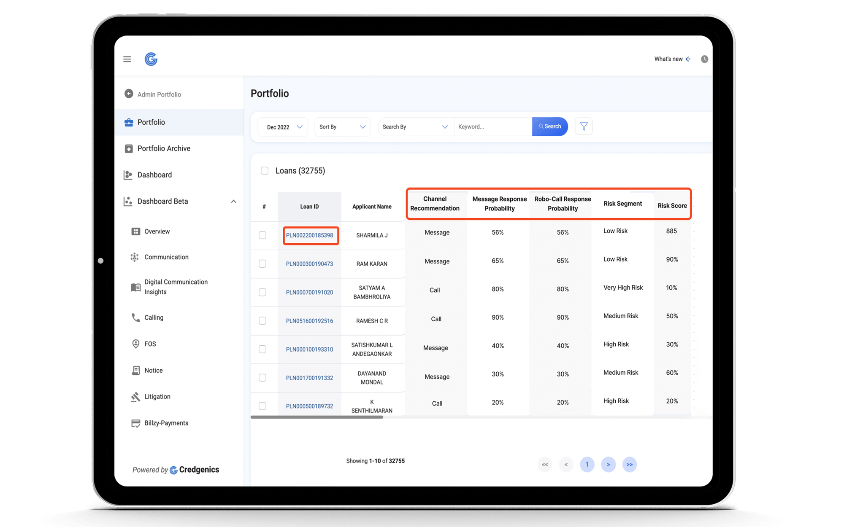Viewport: 844px width, 527px height.
Task: Open the Dec 2022 month dropdown
Action: (283, 127)
